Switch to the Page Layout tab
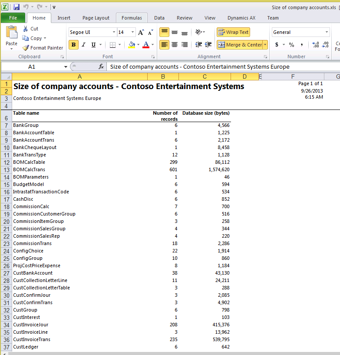Viewport: 340px width, 355px height. click(x=96, y=18)
